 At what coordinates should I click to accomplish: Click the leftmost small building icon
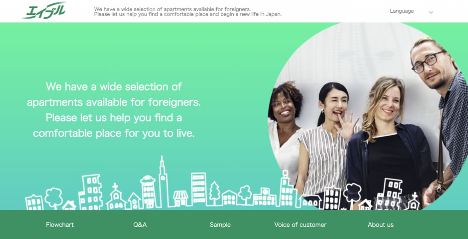[34, 203]
